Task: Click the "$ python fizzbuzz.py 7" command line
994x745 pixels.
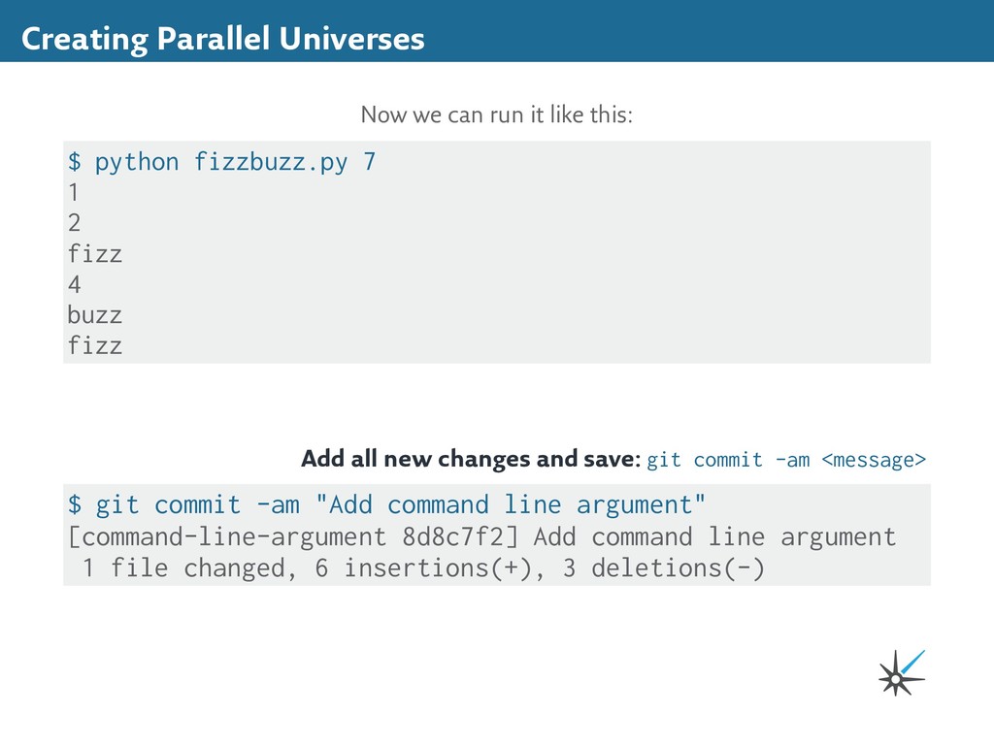Action: pyautogui.click(x=221, y=162)
